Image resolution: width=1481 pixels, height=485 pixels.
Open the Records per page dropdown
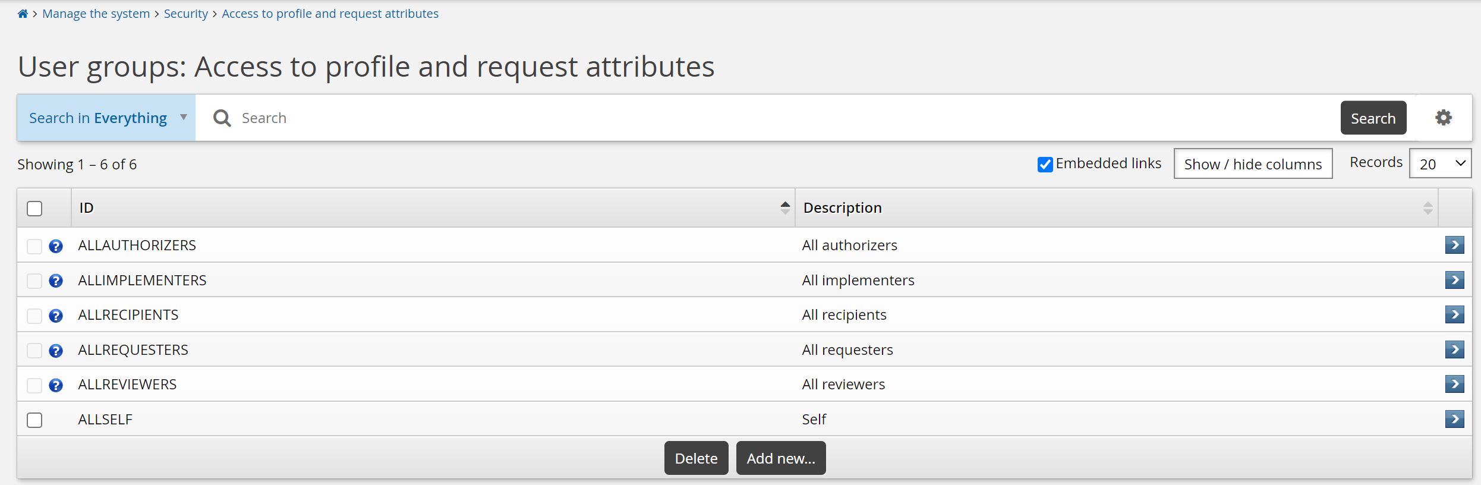[1440, 163]
